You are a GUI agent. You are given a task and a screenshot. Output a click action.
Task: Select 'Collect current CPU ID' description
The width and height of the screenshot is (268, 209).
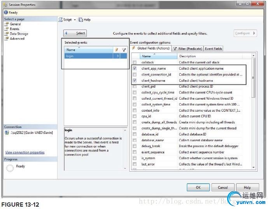(x=195, y=116)
